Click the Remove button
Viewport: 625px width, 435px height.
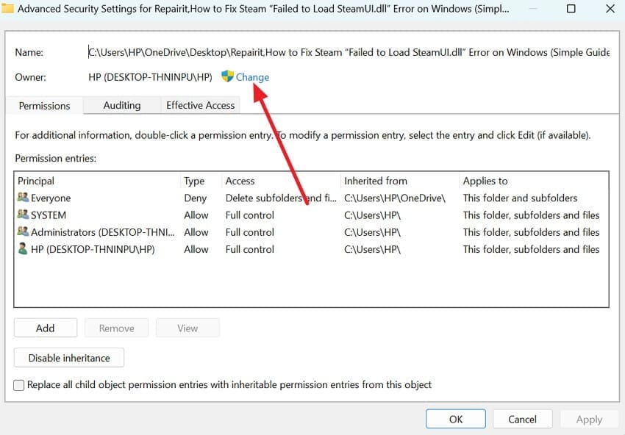116,328
